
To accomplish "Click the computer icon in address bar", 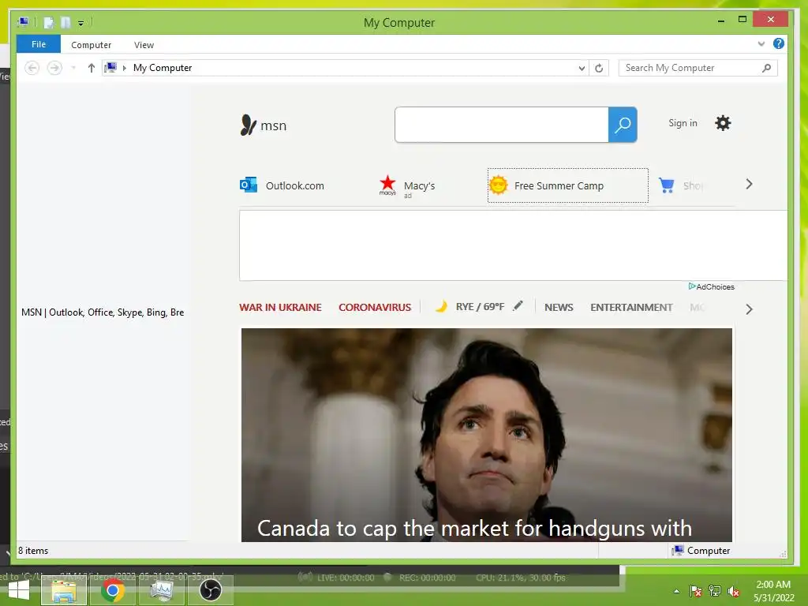I will 110,68.
